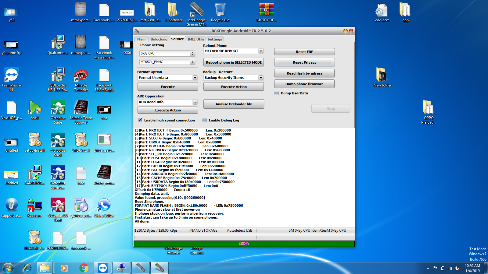Click Analise Preloader file button
Screen dimensions: 488x274
pyautogui.click(x=234, y=104)
